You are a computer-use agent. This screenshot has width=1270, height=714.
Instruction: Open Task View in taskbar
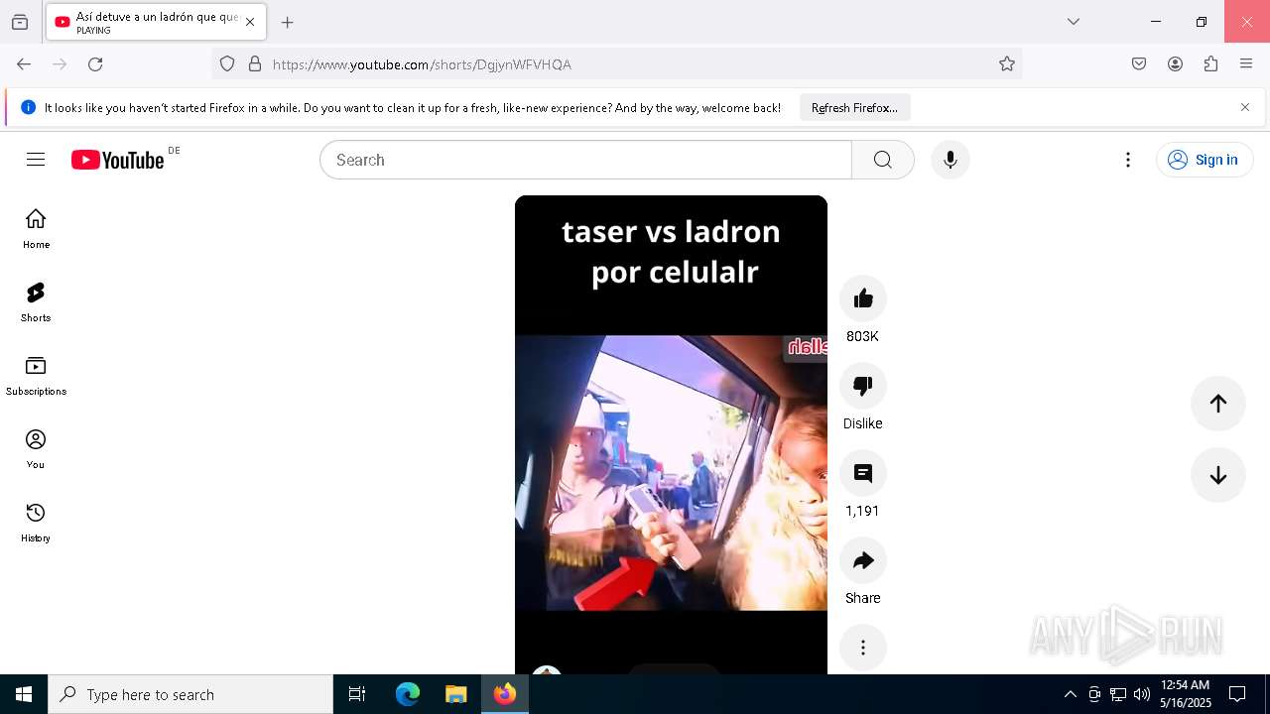tap(357, 694)
